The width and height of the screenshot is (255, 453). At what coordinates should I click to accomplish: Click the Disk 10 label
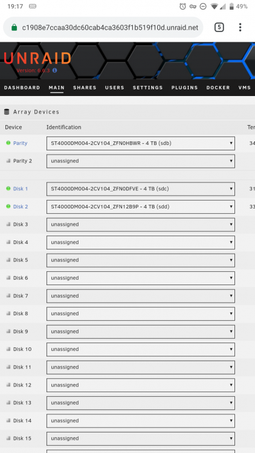(x=22, y=349)
